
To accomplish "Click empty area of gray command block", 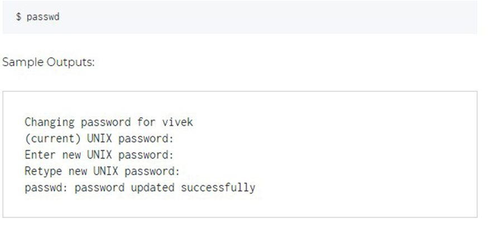I will [279, 17].
